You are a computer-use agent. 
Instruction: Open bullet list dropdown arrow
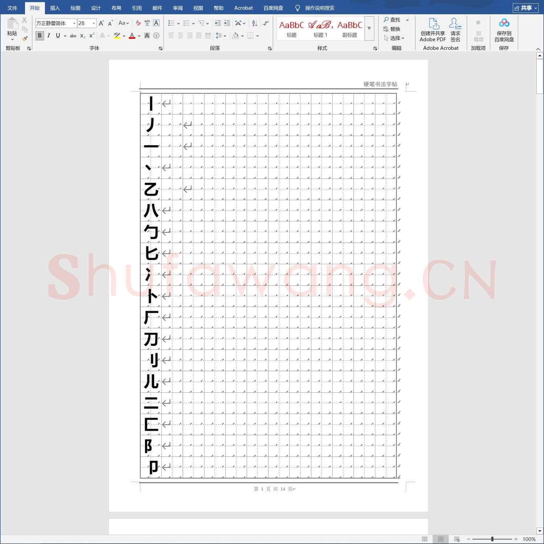pyautogui.click(x=178, y=23)
